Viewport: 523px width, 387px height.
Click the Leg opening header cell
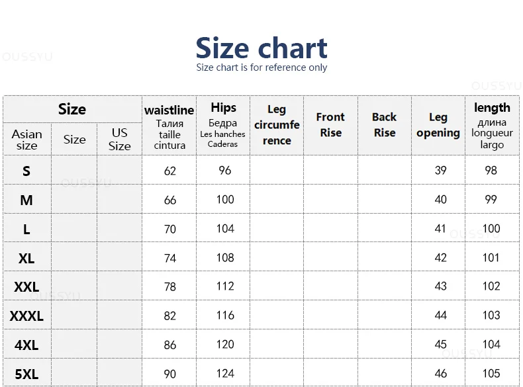coord(438,126)
